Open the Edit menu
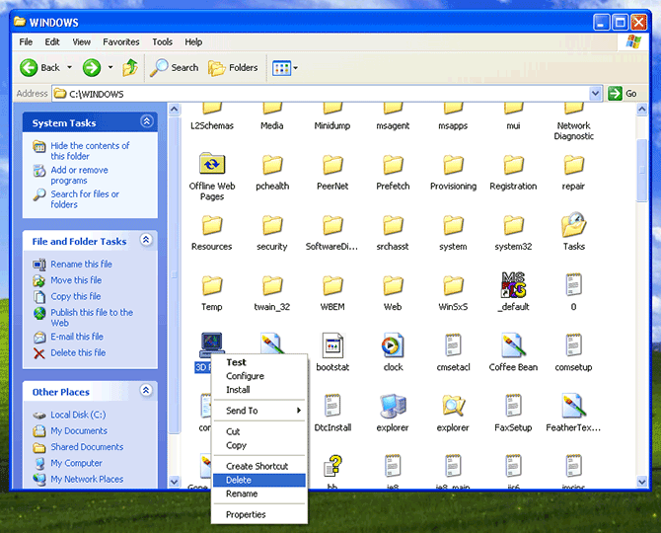This screenshot has height=533, width=661. pyautogui.click(x=52, y=41)
